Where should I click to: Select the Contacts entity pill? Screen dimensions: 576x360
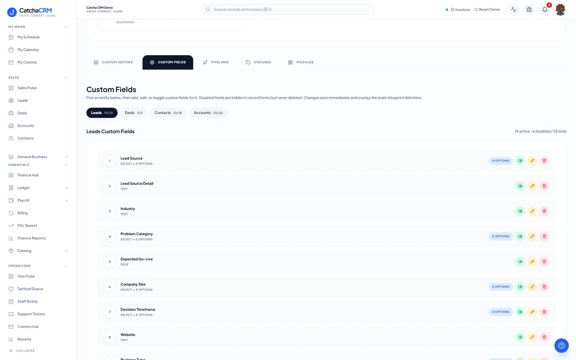pyautogui.click(x=168, y=113)
